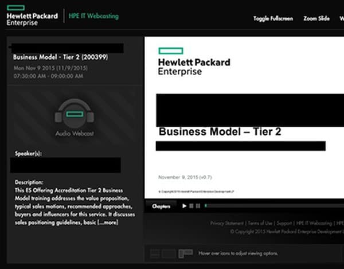Open the Privacy Statement link
The width and height of the screenshot is (344, 269).
228,223
